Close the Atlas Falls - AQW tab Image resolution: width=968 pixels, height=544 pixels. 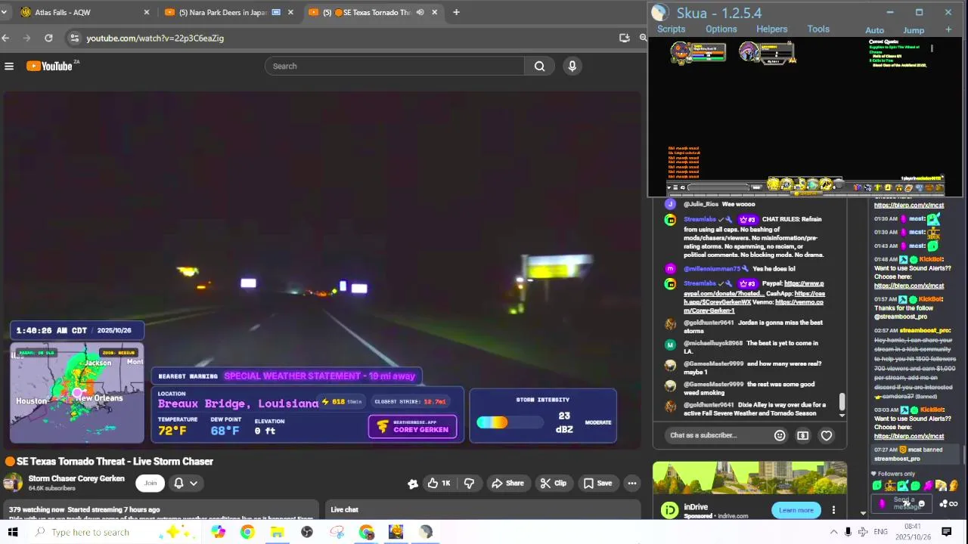[x=147, y=12]
